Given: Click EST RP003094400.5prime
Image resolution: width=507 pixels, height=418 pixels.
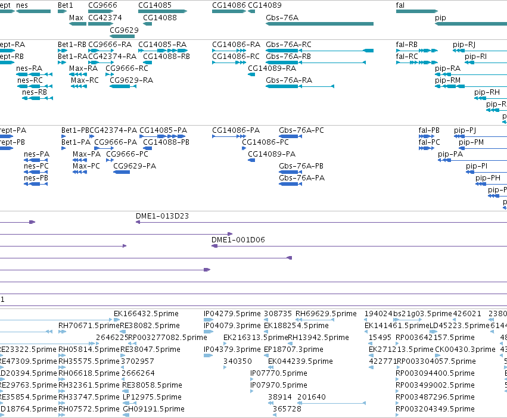Looking at the screenshot, I should pos(436,374).
